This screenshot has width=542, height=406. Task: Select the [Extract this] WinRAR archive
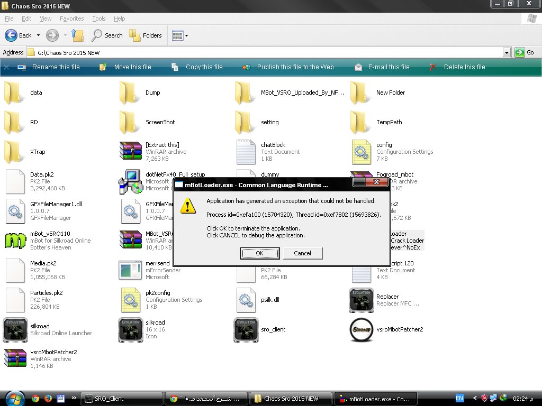(x=153, y=152)
